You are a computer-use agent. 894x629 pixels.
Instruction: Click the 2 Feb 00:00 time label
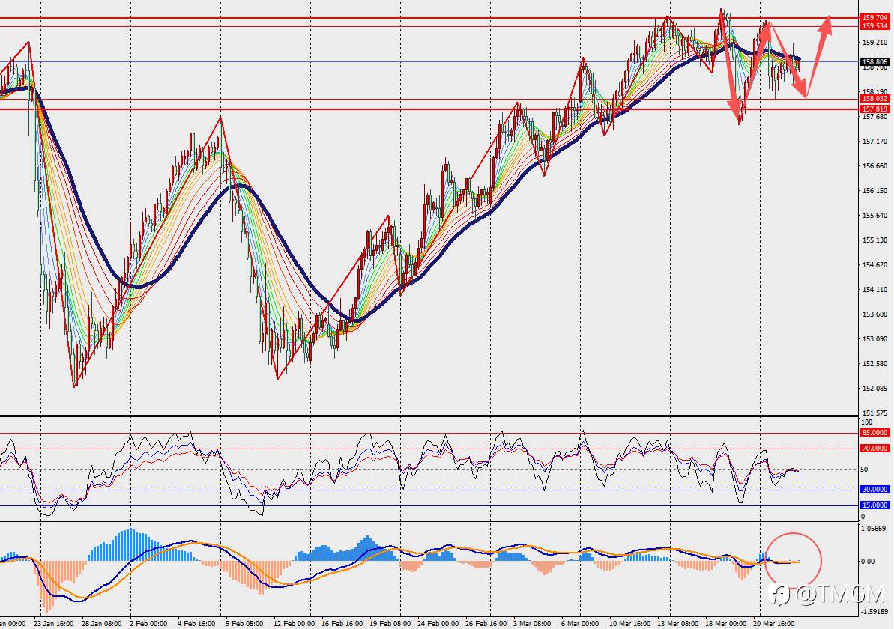click(x=148, y=623)
